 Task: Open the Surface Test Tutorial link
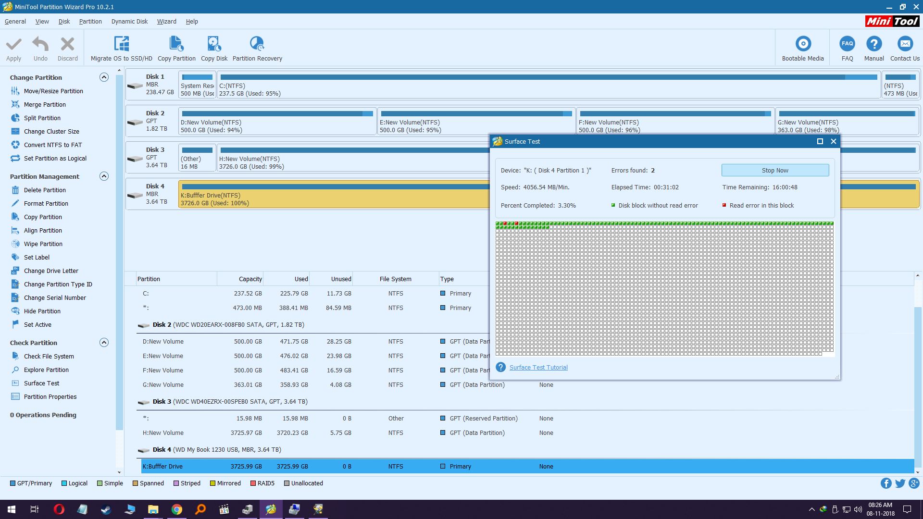[x=538, y=367]
